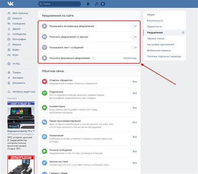The image size is (198, 174).
Task: Click the VK logo icon
Action: [10, 4]
